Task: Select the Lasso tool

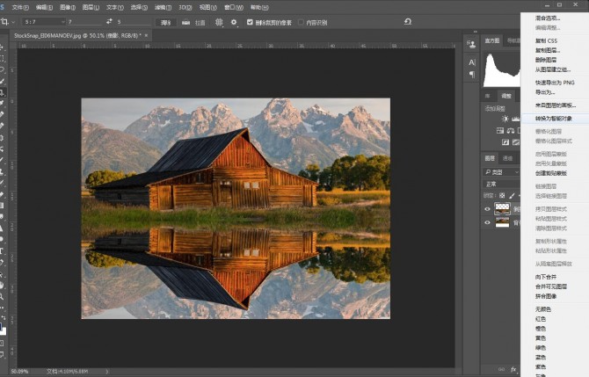Action: (4, 69)
